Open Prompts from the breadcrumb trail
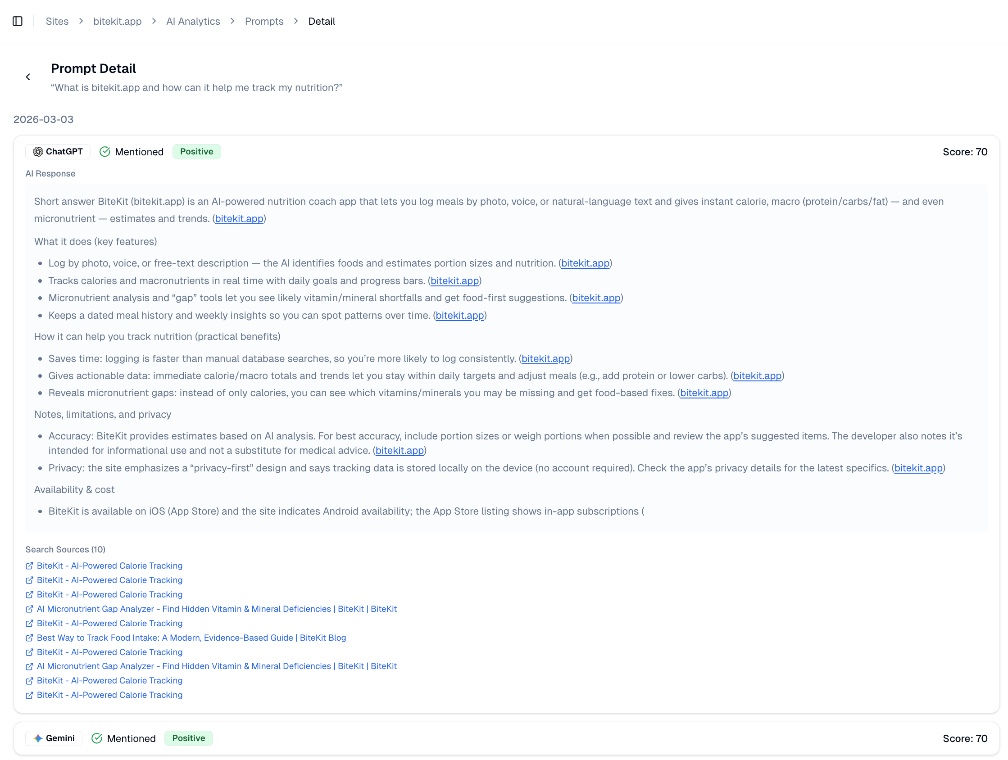This screenshot has width=1008, height=760. click(x=264, y=21)
